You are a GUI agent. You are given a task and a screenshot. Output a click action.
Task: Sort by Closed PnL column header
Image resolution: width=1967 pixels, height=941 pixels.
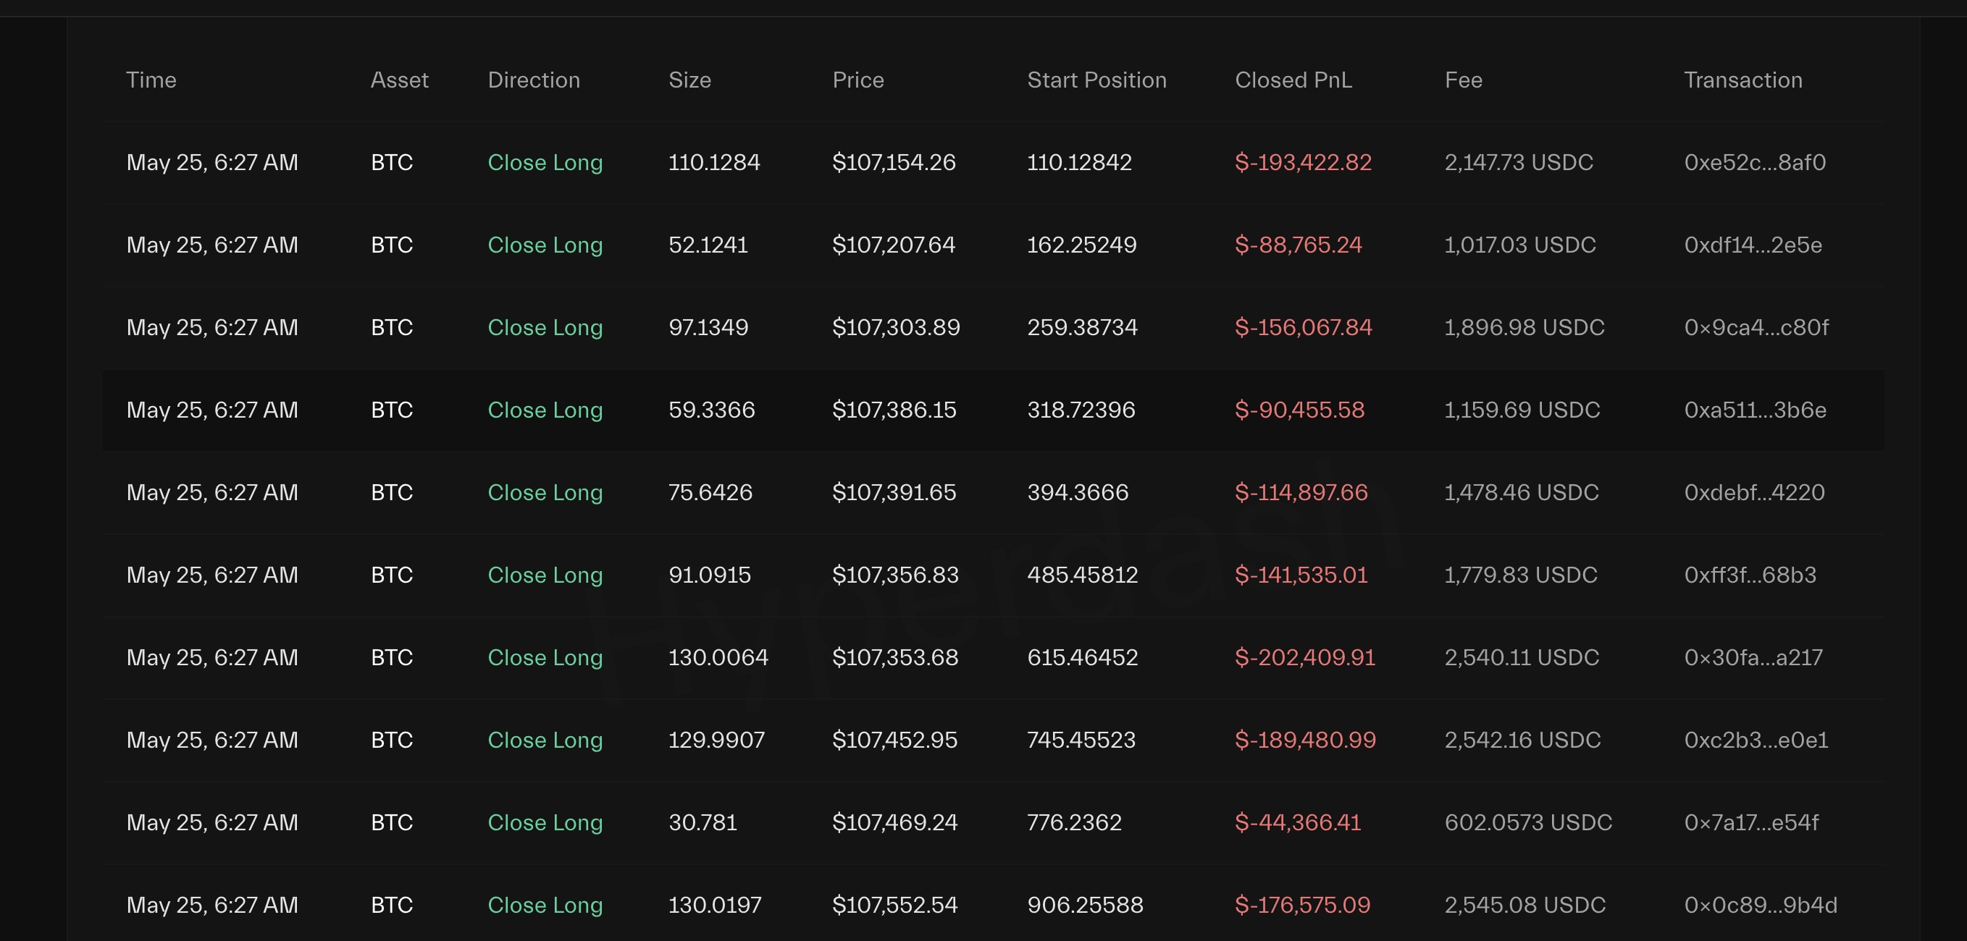pos(1293,80)
